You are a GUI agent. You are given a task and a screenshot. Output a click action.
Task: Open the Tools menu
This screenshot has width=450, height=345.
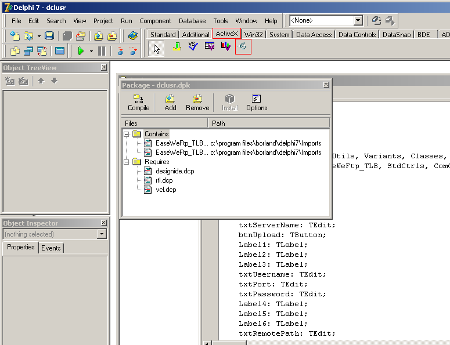click(221, 21)
